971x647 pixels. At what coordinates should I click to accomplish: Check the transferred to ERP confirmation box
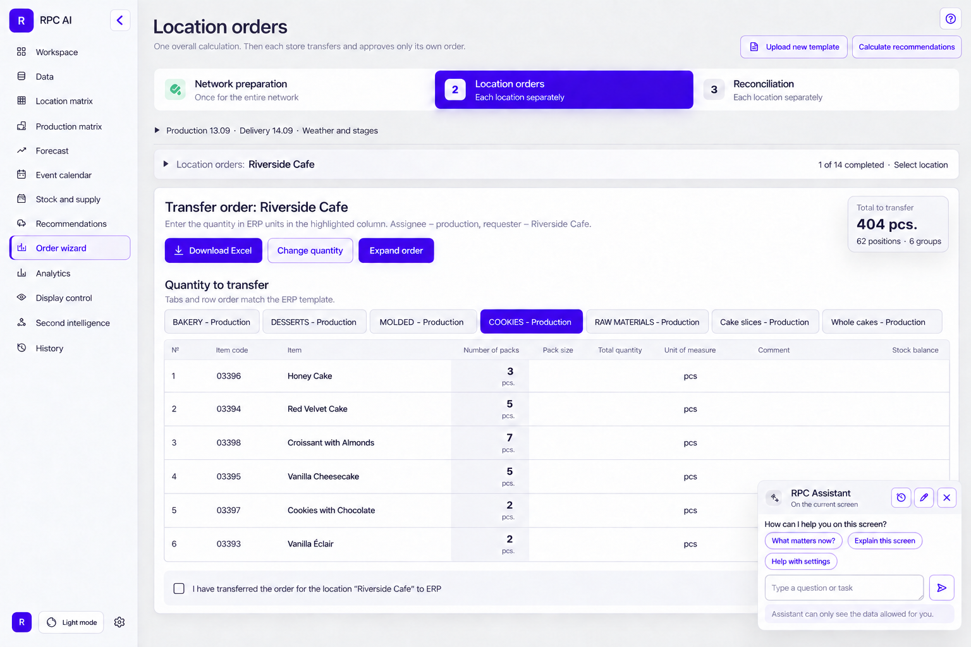pos(179,588)
